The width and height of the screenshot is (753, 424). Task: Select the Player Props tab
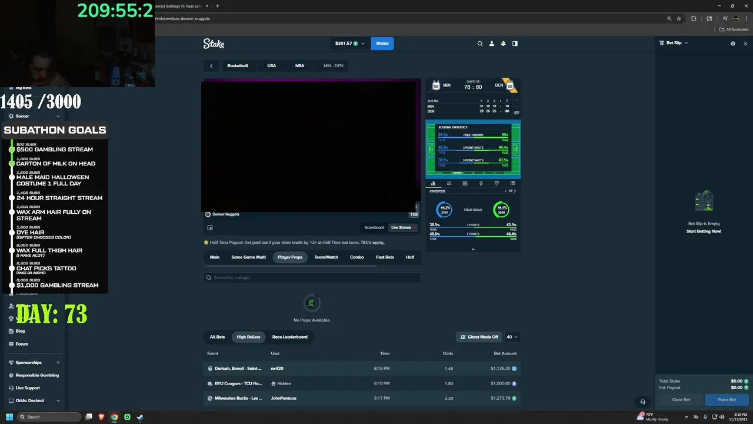click(290, 257)
